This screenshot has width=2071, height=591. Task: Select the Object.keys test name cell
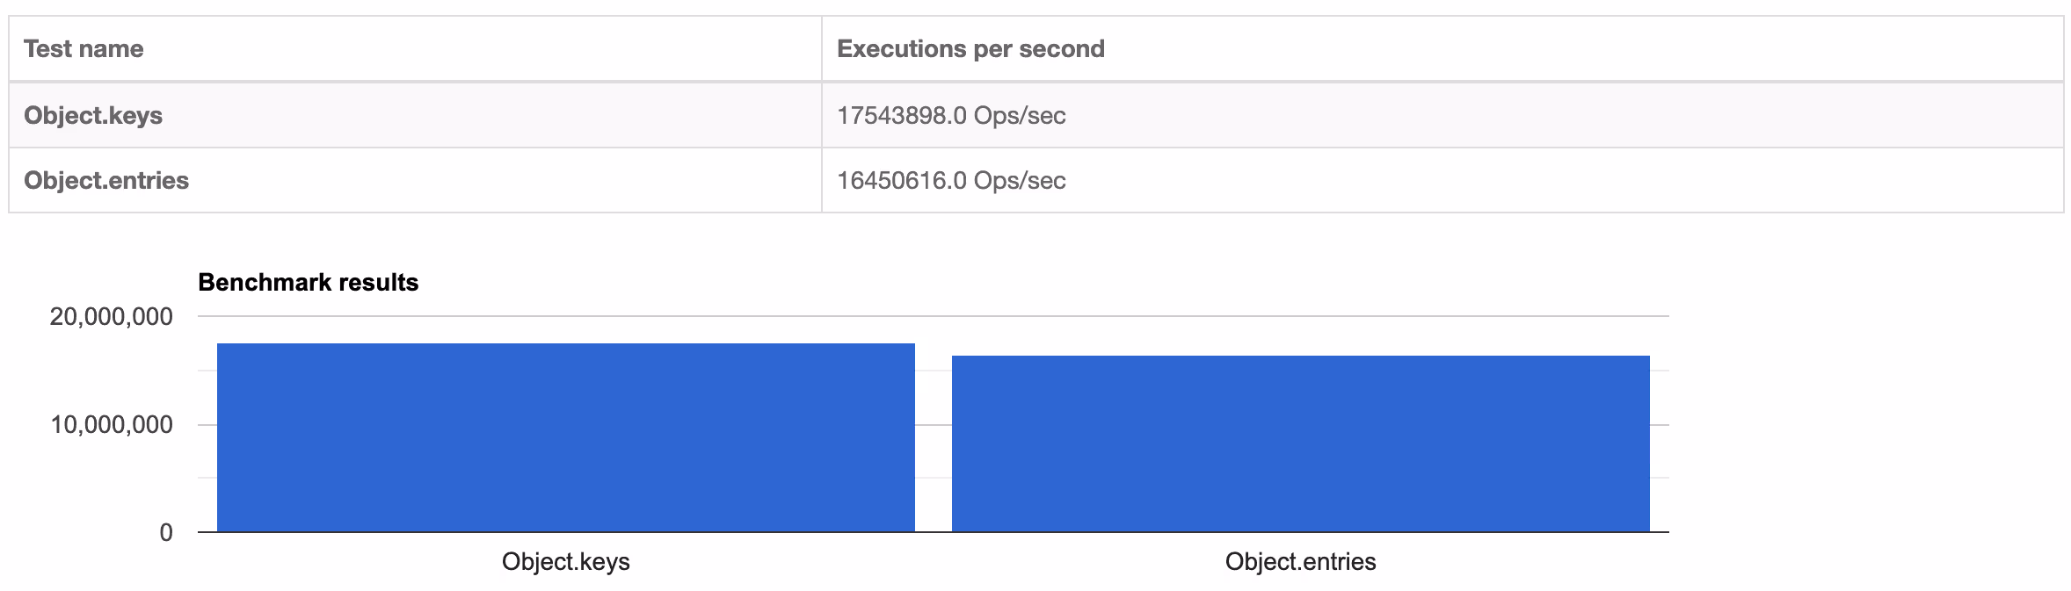[x=415, y=115]
